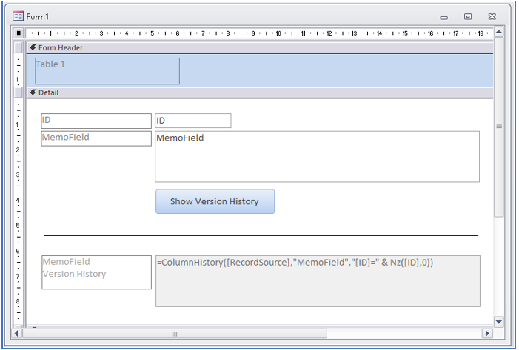Click the horizontal scrollbar left arrow
This screenshot has height=350, width=519.
click(x=16, y=334)
